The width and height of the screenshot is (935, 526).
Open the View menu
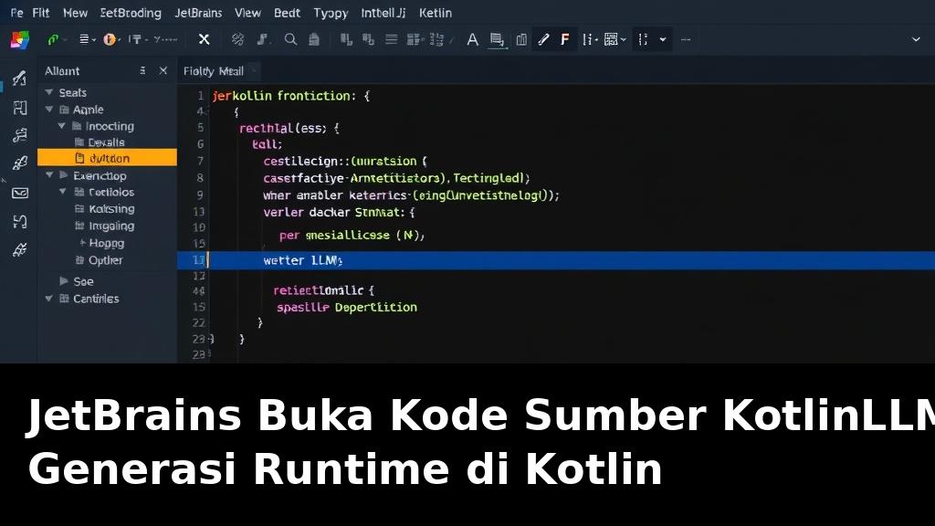point(247,13)
